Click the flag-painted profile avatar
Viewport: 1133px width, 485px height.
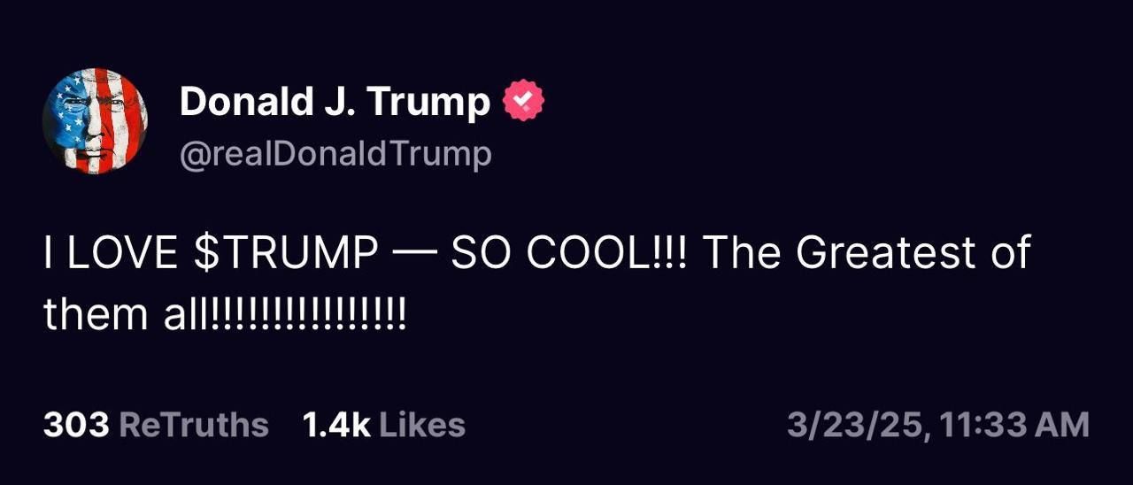[95, 120]
